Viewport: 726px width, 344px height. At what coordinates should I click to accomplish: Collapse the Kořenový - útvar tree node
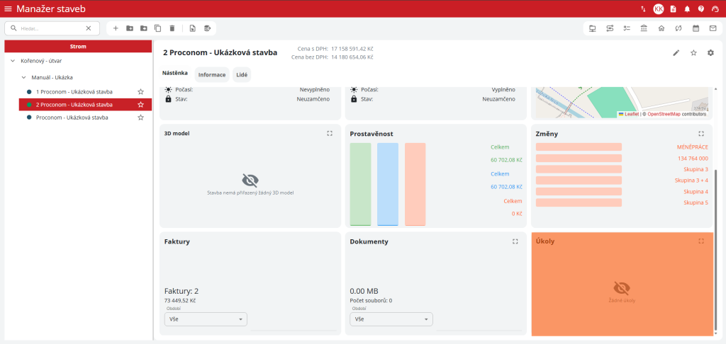pyautogui.click(x=13, y=61)
